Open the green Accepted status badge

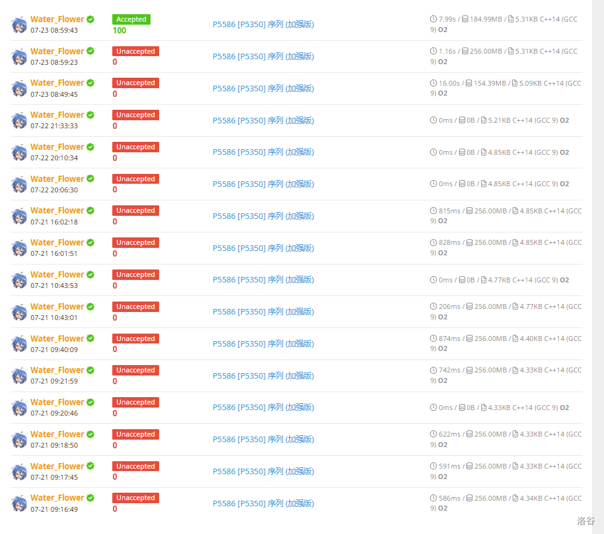click(131, 19)
